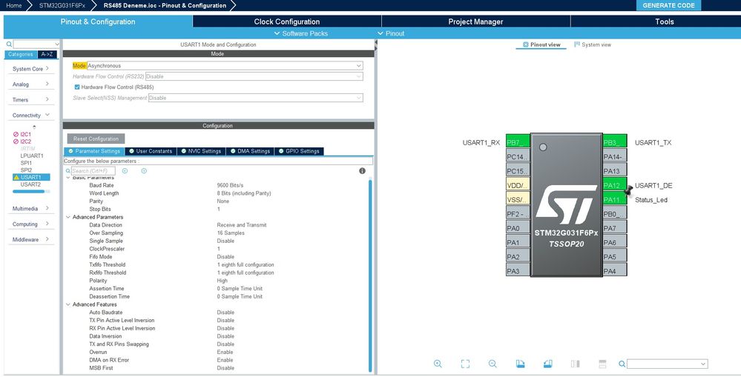This screenshot has width=741, height=377.
Task: Expand the Computing category
Action: point(30,224)
